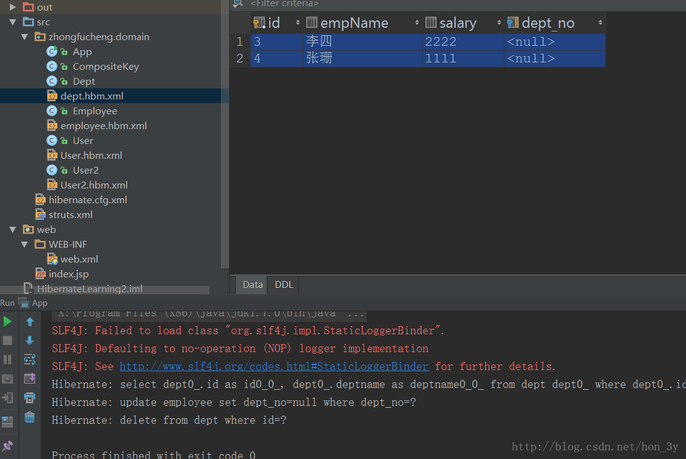Image resolution: width=686 pixels, height=459 pixels.
Task: Click the empName cell 张珊
Action: [362, 58]
